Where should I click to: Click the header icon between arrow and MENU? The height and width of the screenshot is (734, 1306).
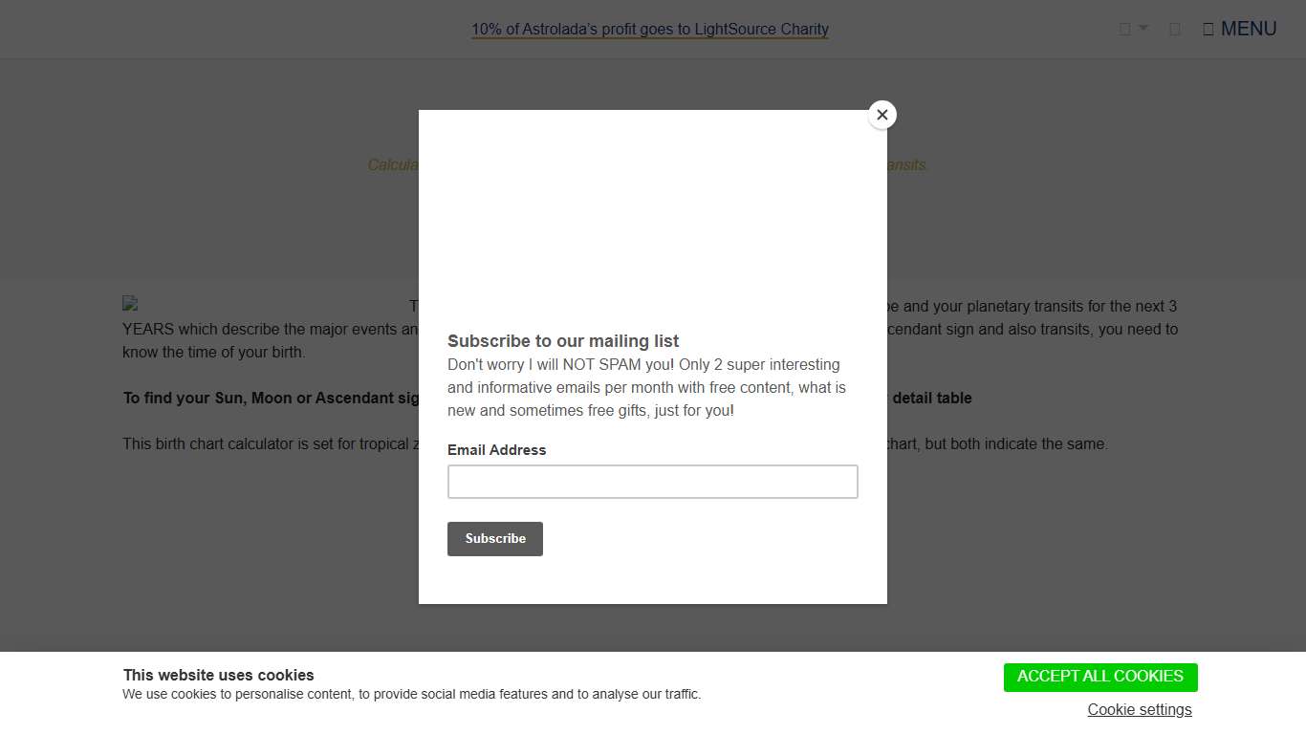[1174, 30]
